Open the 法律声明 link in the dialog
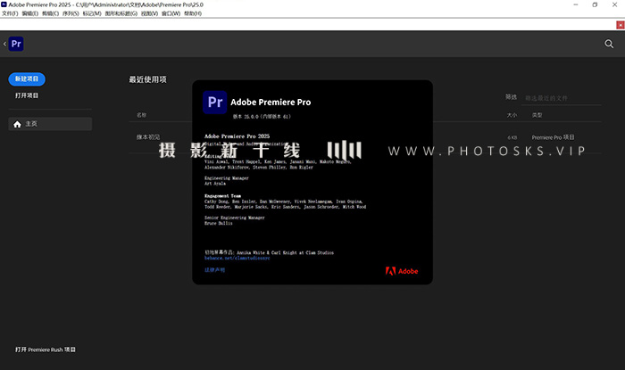 pos(214,270)
